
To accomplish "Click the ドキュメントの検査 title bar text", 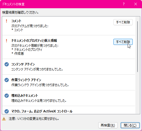I will 13,4.
